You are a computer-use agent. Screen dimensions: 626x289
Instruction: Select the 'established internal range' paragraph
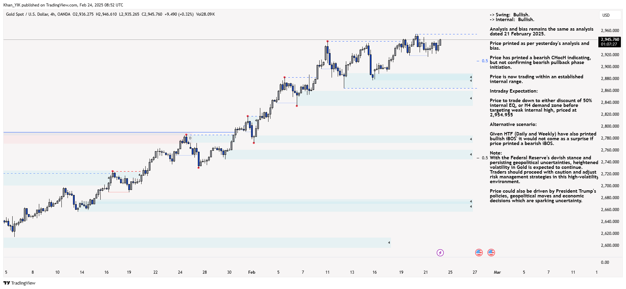[537, 79]
